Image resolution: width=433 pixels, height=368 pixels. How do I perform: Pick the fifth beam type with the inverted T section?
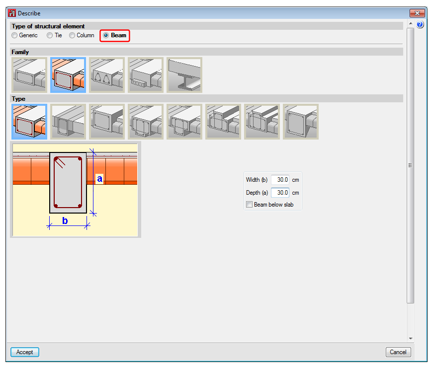pos(184,122)
